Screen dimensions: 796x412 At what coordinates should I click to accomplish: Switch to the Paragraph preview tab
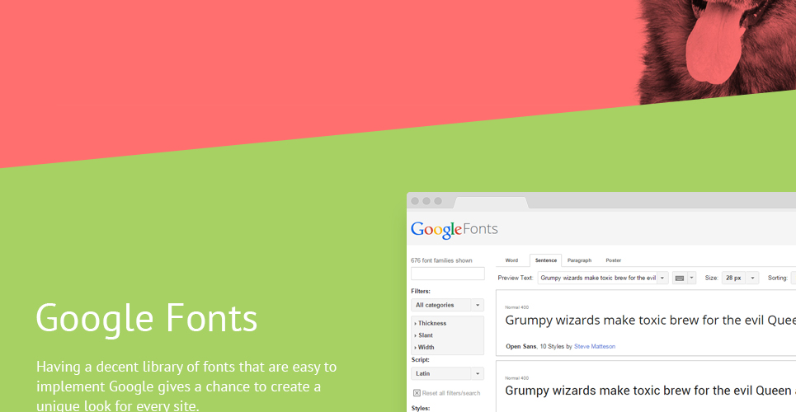point(579,260)
